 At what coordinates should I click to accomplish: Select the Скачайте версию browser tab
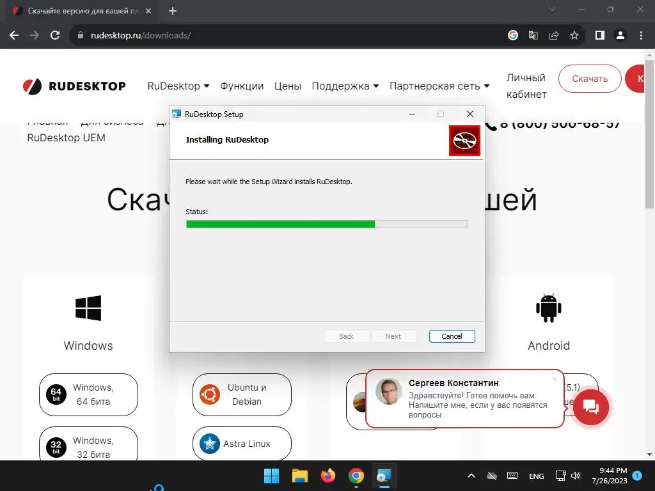click(83, 12)
